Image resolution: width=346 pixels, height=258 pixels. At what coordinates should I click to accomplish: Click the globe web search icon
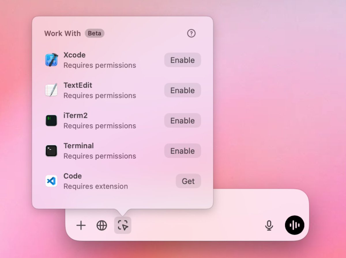(102, 225)
